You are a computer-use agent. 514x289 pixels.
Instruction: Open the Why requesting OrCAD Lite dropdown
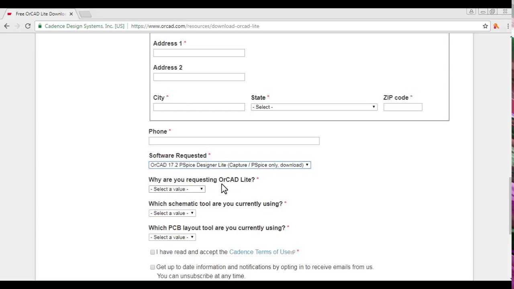(177, 189)
